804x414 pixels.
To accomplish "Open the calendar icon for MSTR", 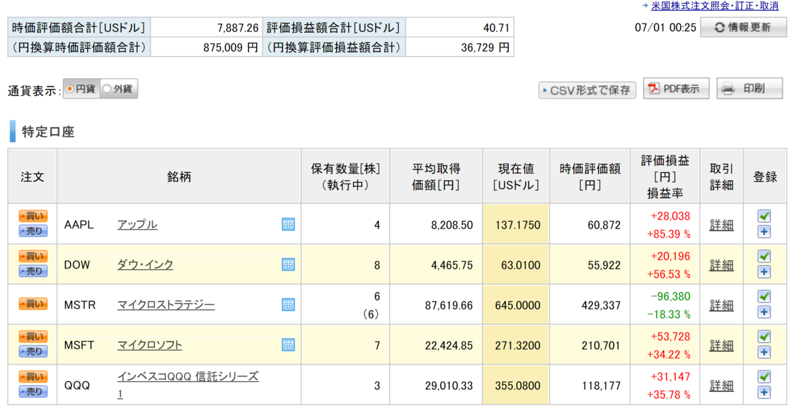I will coord(288,305).
